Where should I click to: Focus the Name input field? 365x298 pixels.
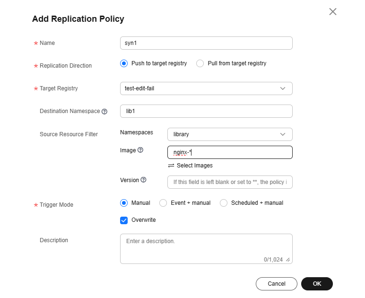(206, 43)
